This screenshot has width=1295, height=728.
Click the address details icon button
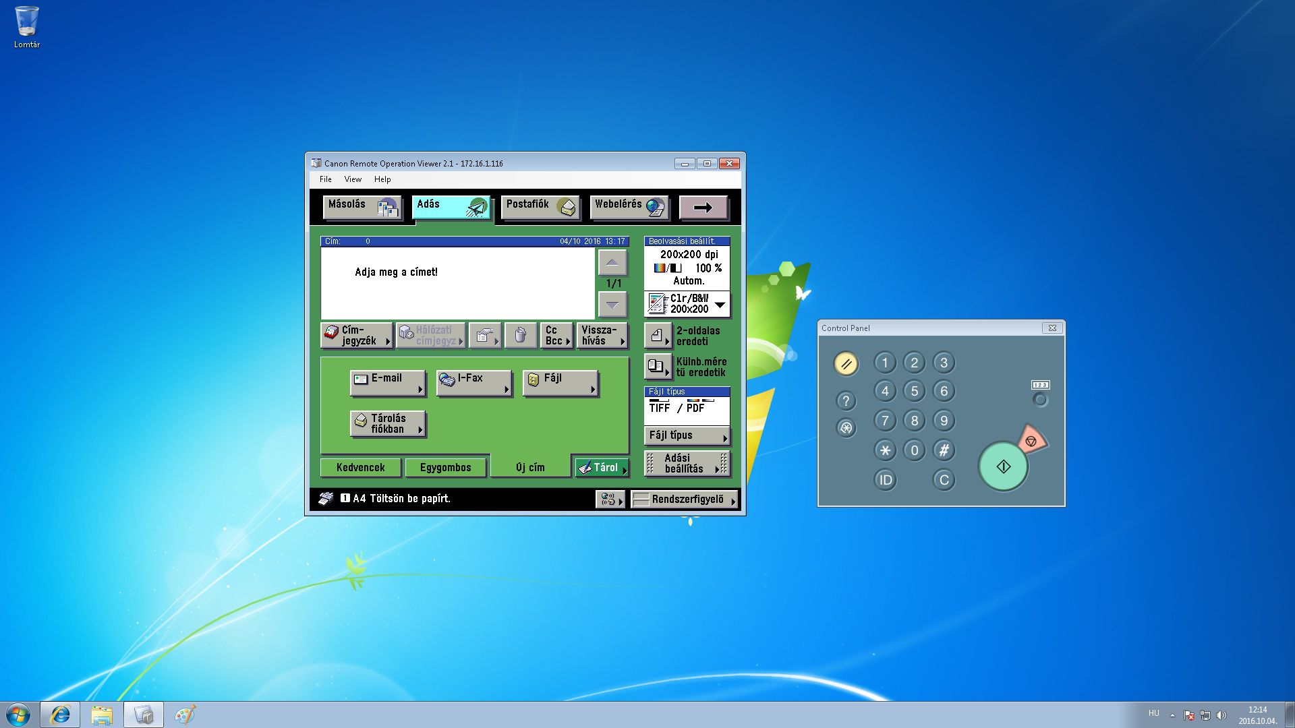click(485, 335)
